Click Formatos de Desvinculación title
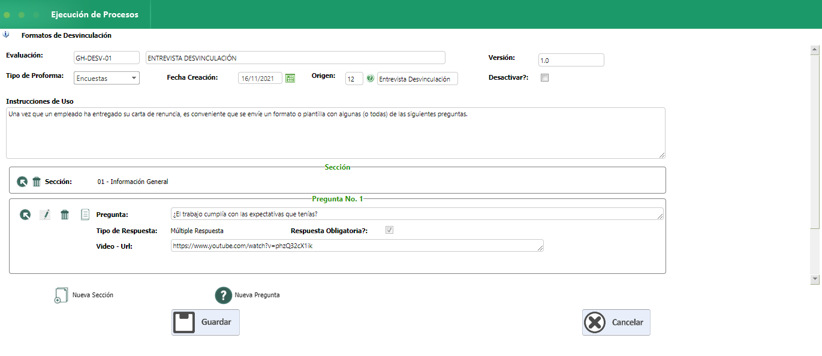 pyautogui.click(x=67, y=35)
